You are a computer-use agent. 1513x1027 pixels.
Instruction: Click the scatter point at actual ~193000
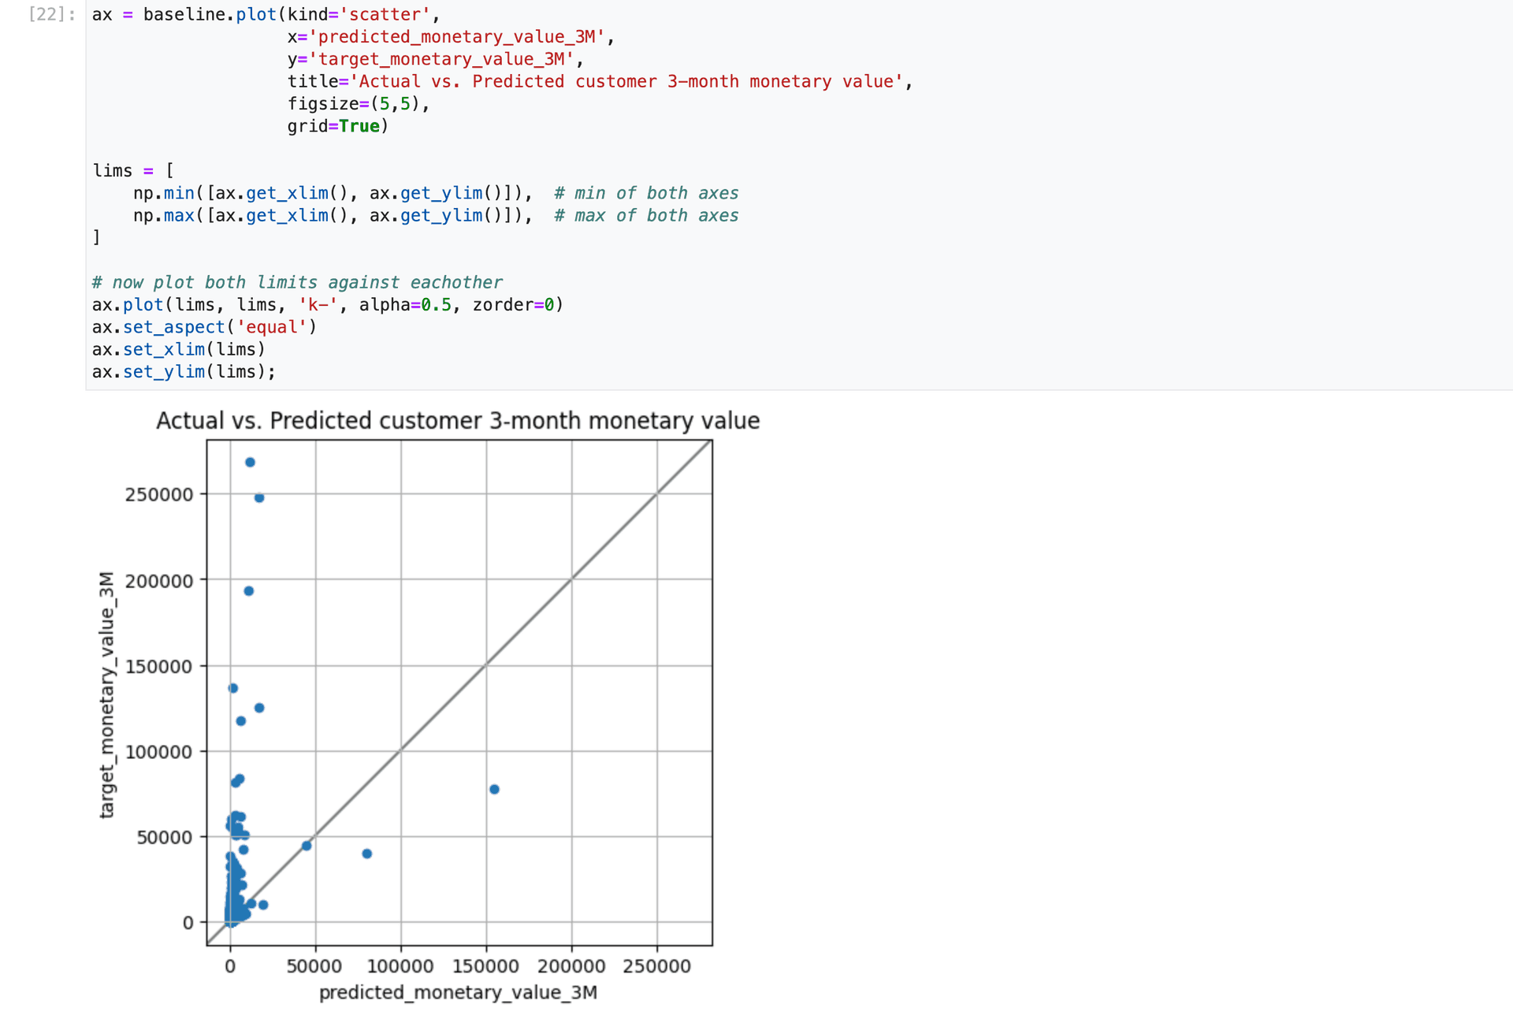248,591
